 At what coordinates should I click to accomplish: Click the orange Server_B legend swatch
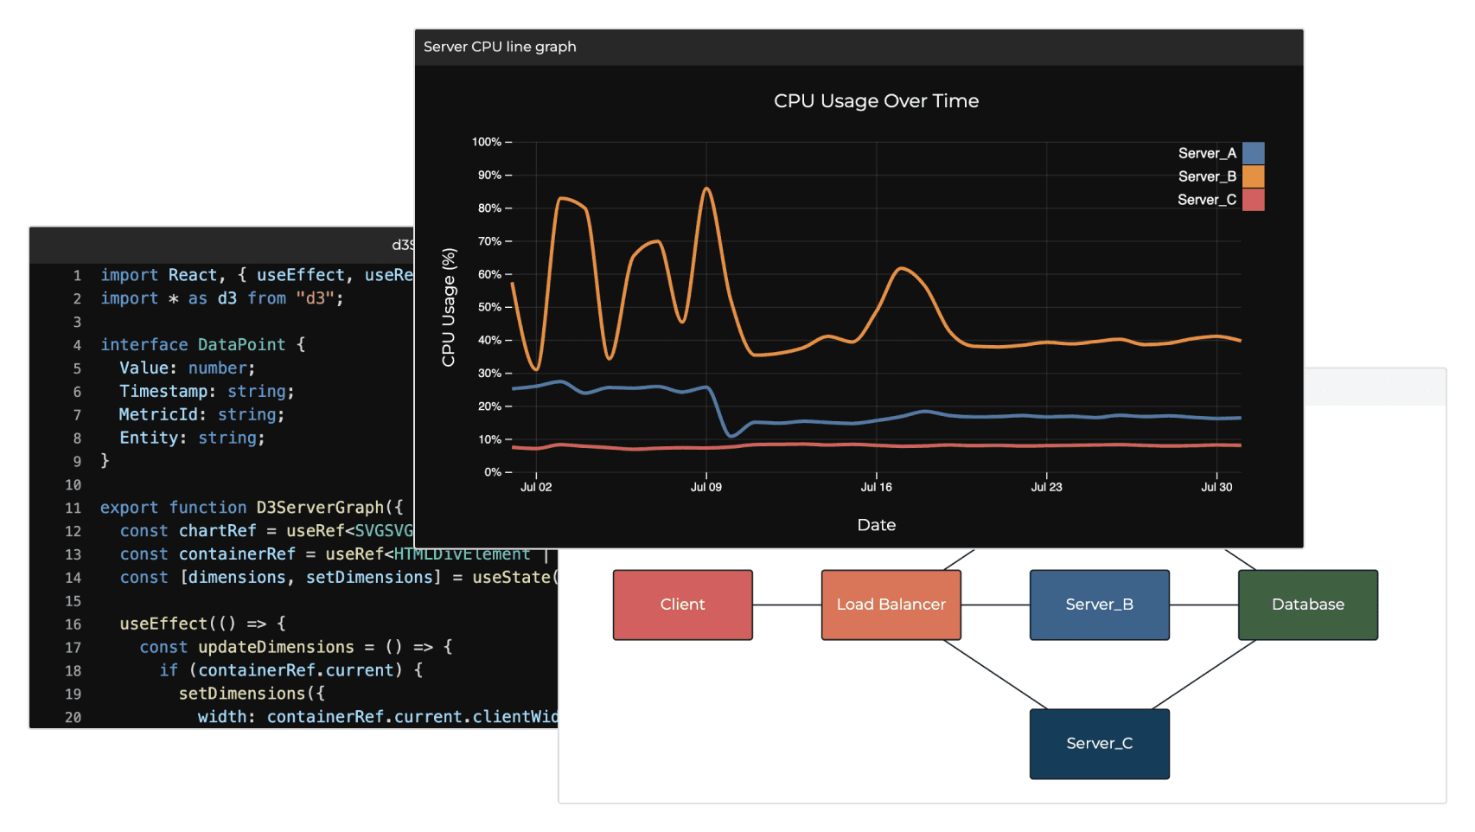click(x=1253, y=176)
